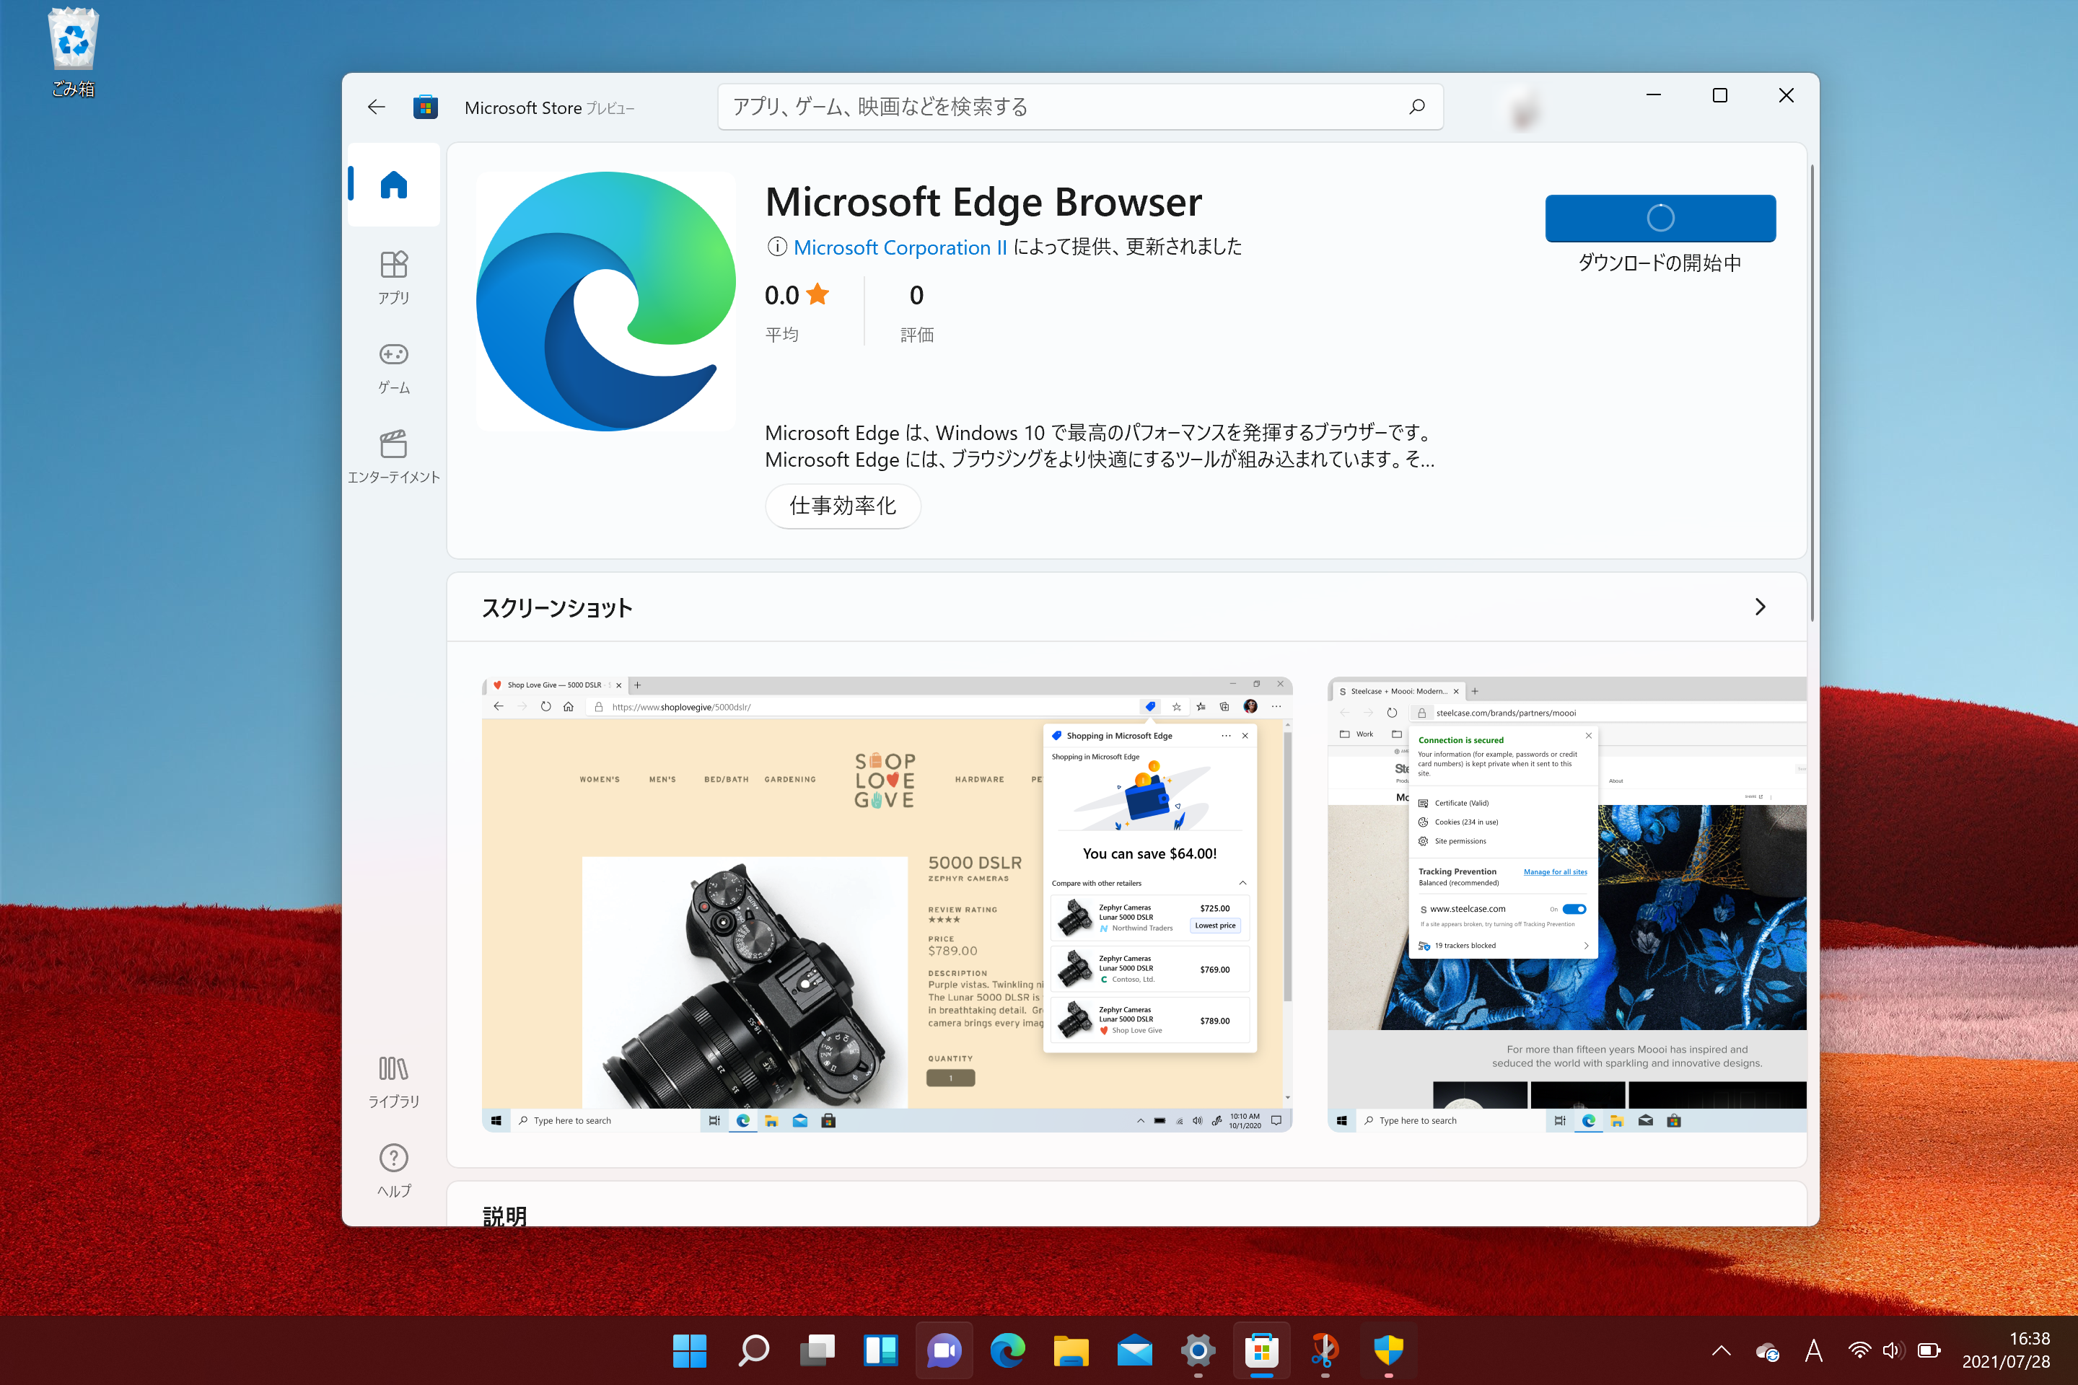
Task: Click the search magnifier in the search bar
Action: (1416, 106)
